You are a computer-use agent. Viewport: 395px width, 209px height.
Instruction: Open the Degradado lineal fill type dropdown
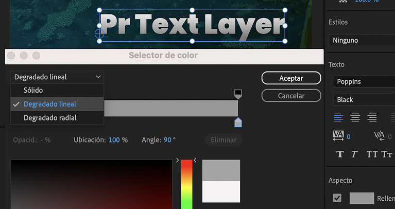point(57,77)
